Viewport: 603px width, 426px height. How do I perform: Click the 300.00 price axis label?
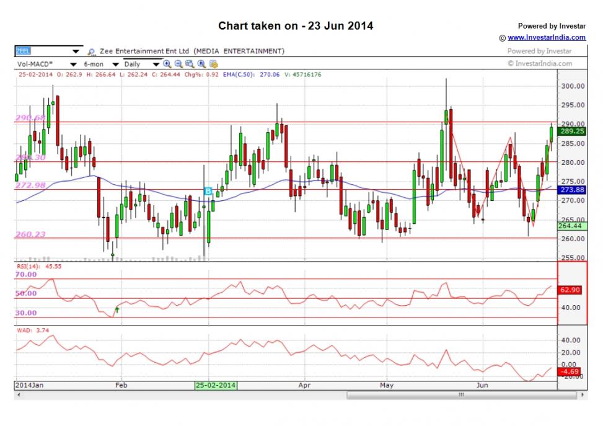573,86
